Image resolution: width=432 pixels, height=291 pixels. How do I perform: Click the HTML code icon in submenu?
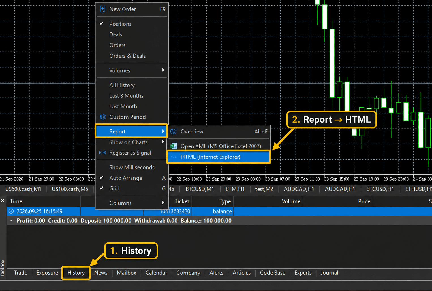(x=174, y=157)
